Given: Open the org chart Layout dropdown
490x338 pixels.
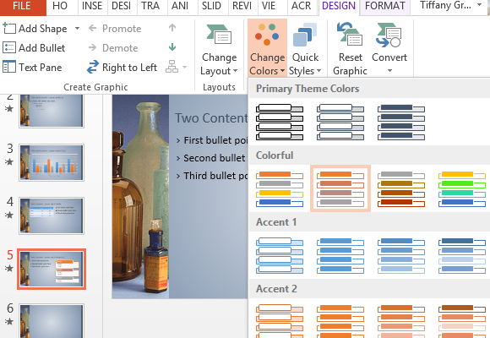Looking at the screenshot, I should click(x=177, y=67).
